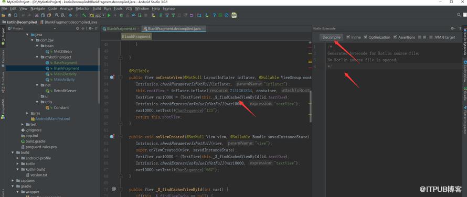Click the Paste toolbar icon
The image size is (467, 197).
coord(49,15)
